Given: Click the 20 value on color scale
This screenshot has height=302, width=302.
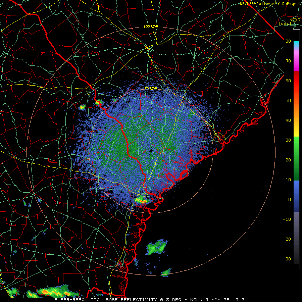Looking at the screenshot, I should click(x=288, y=160).
